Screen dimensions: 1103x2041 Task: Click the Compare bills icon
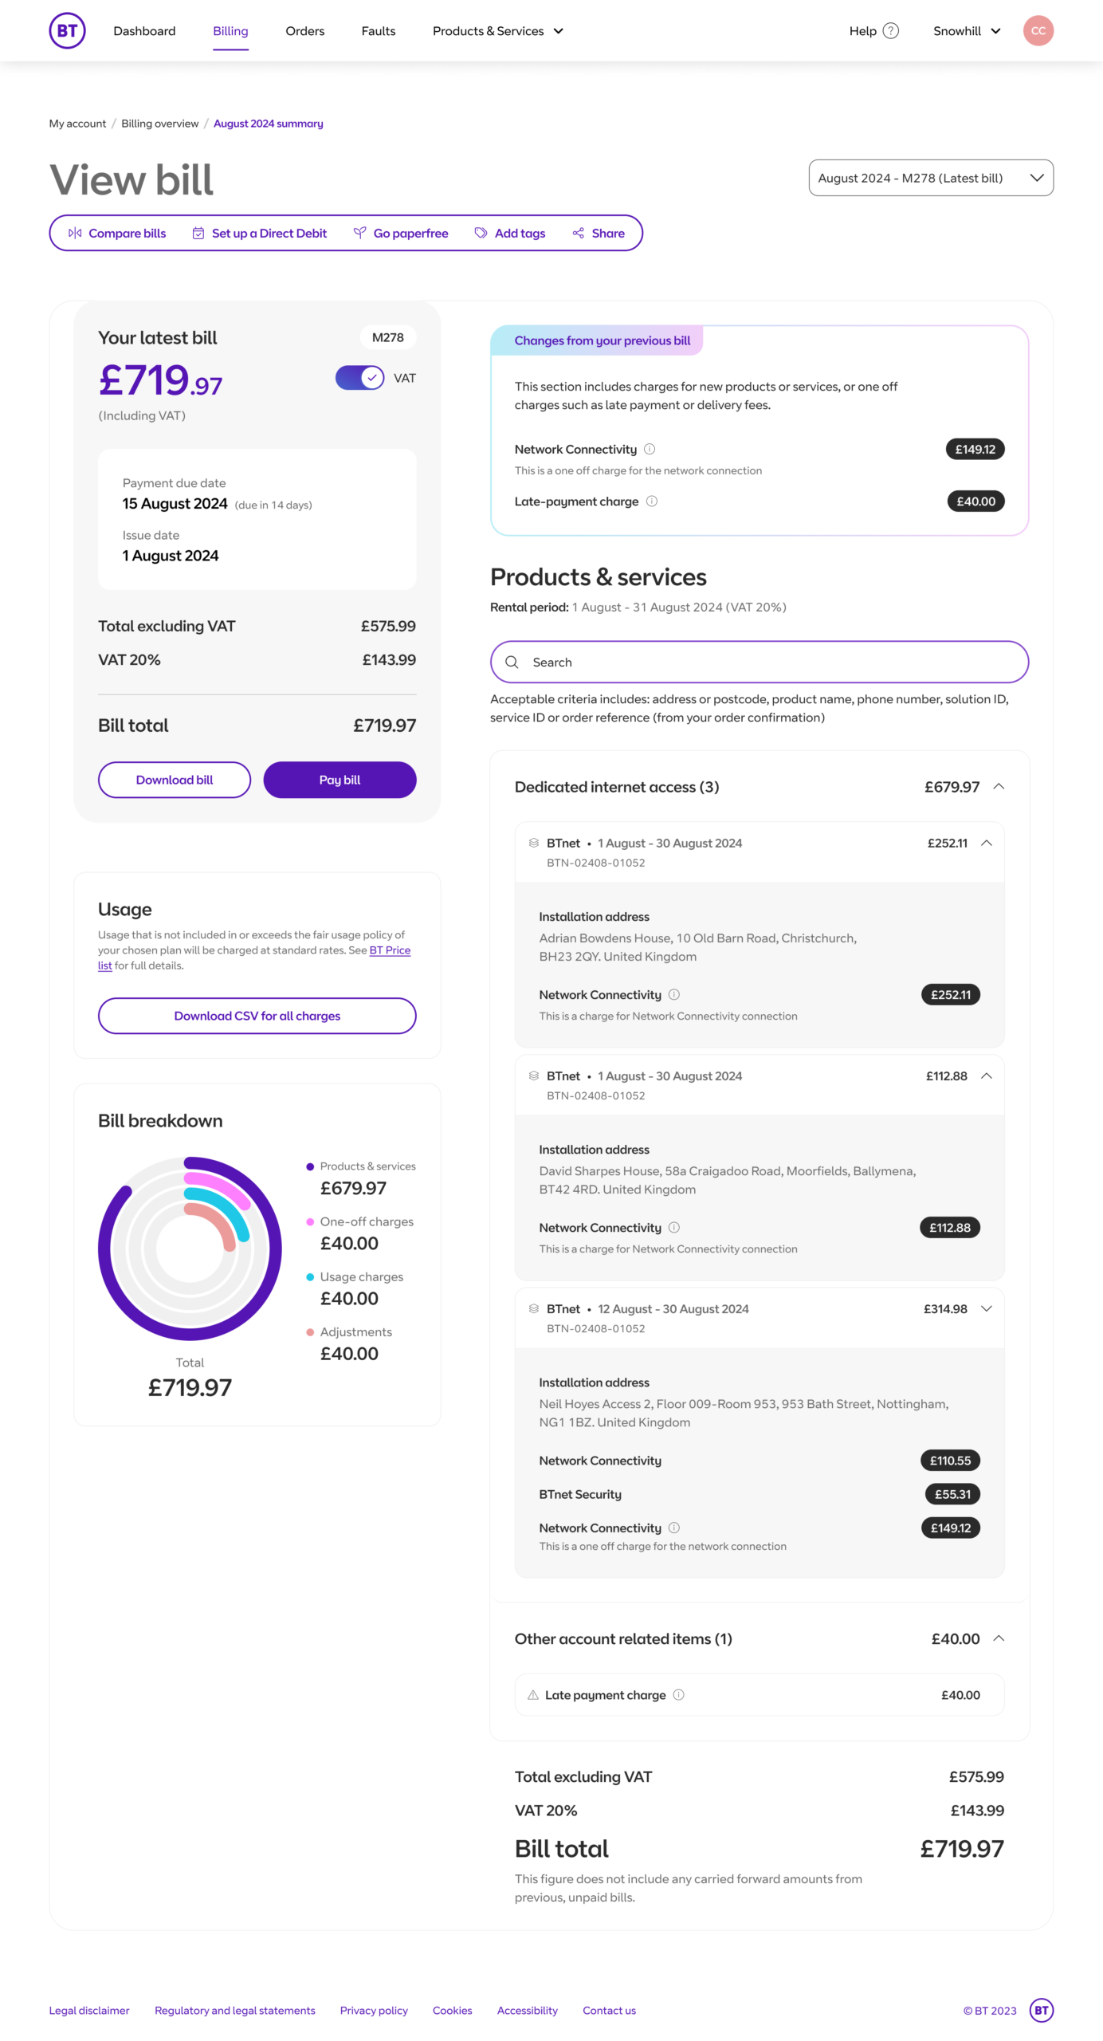coord(75,233)
